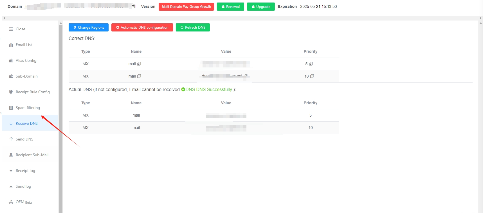This screenshot has width=483, height=213.
Task: Click the sidebar scrollbar up arrow
Action: click(x=60, y=23)
